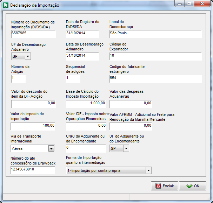Click the Valor do desconto do item field
Screen dimensions: 213x203
click(x=33, y=104)
